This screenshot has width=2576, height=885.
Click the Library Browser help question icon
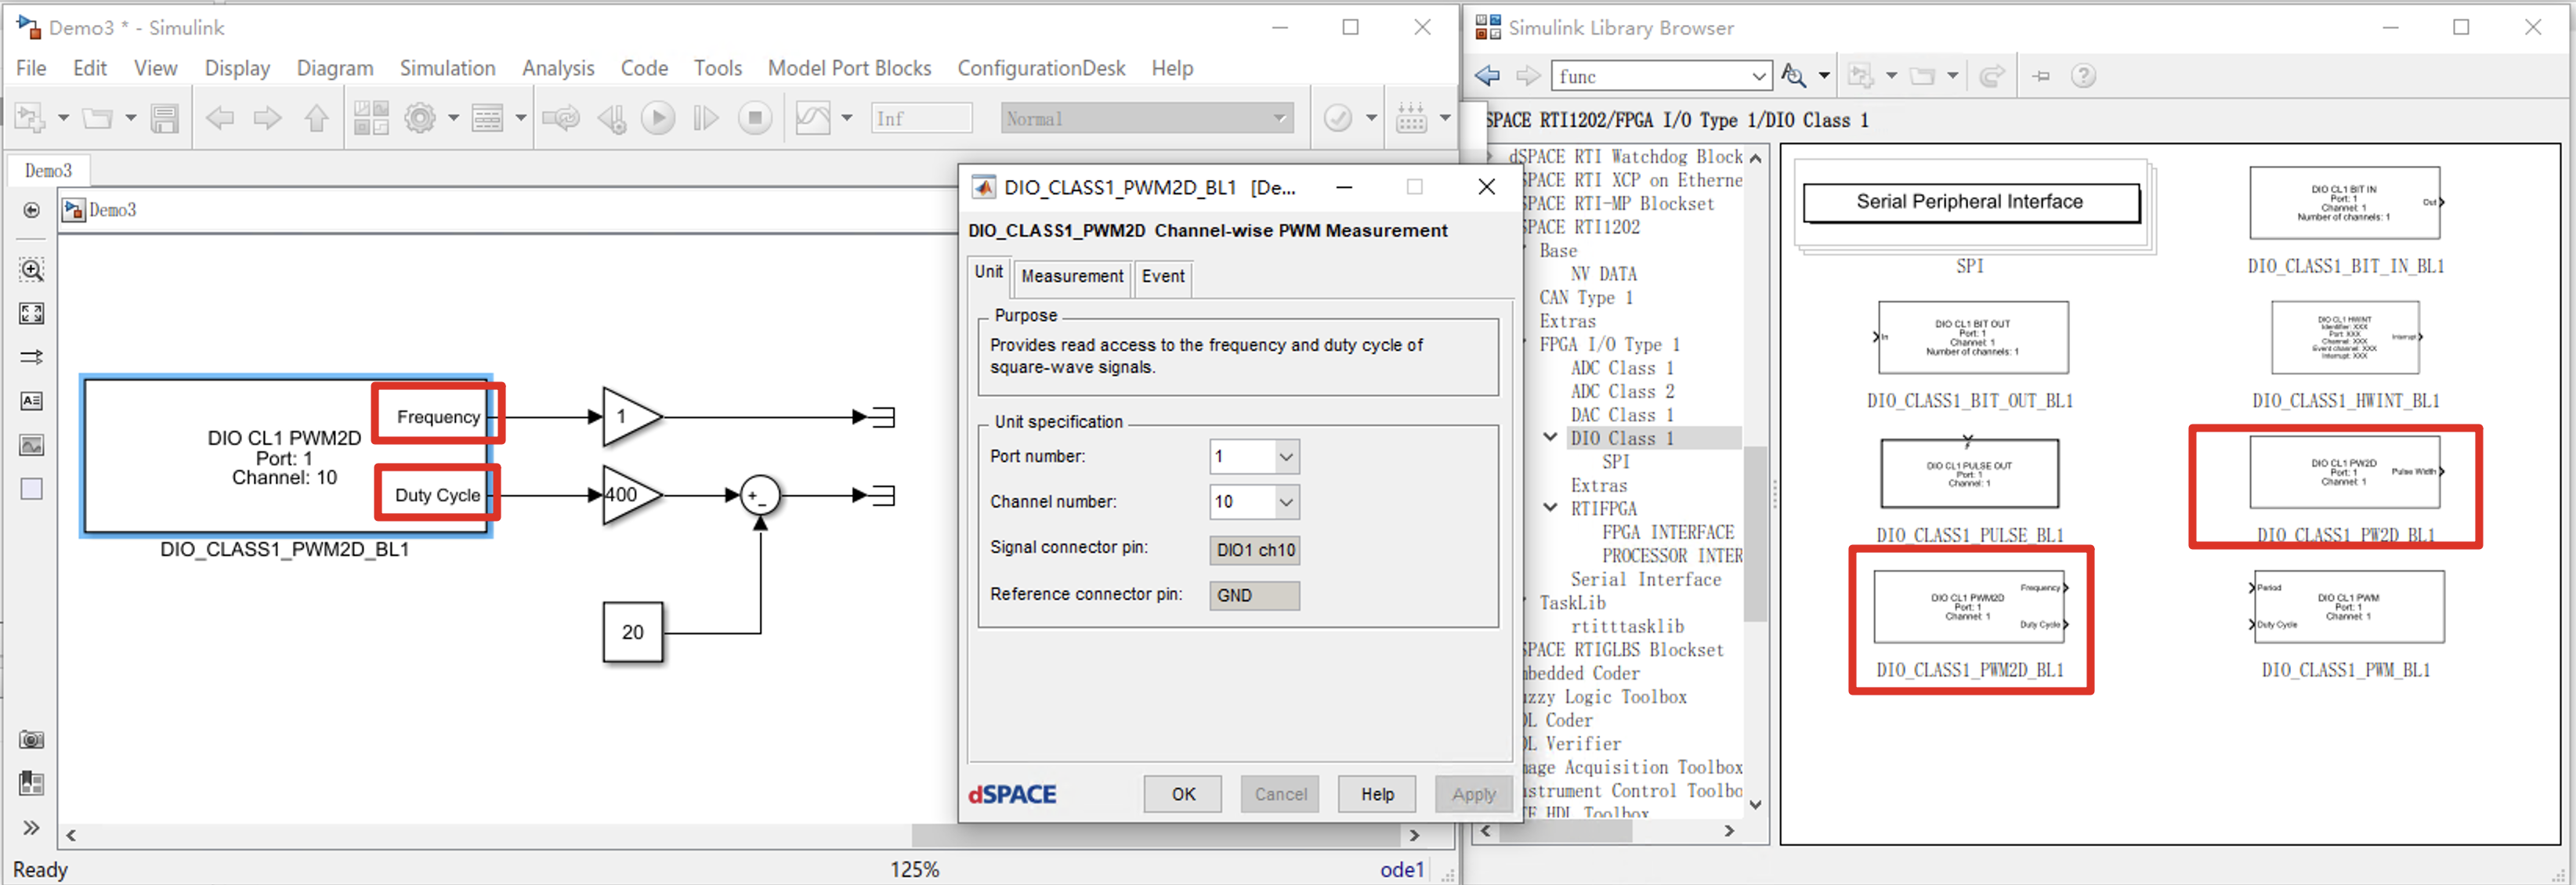2084,76
